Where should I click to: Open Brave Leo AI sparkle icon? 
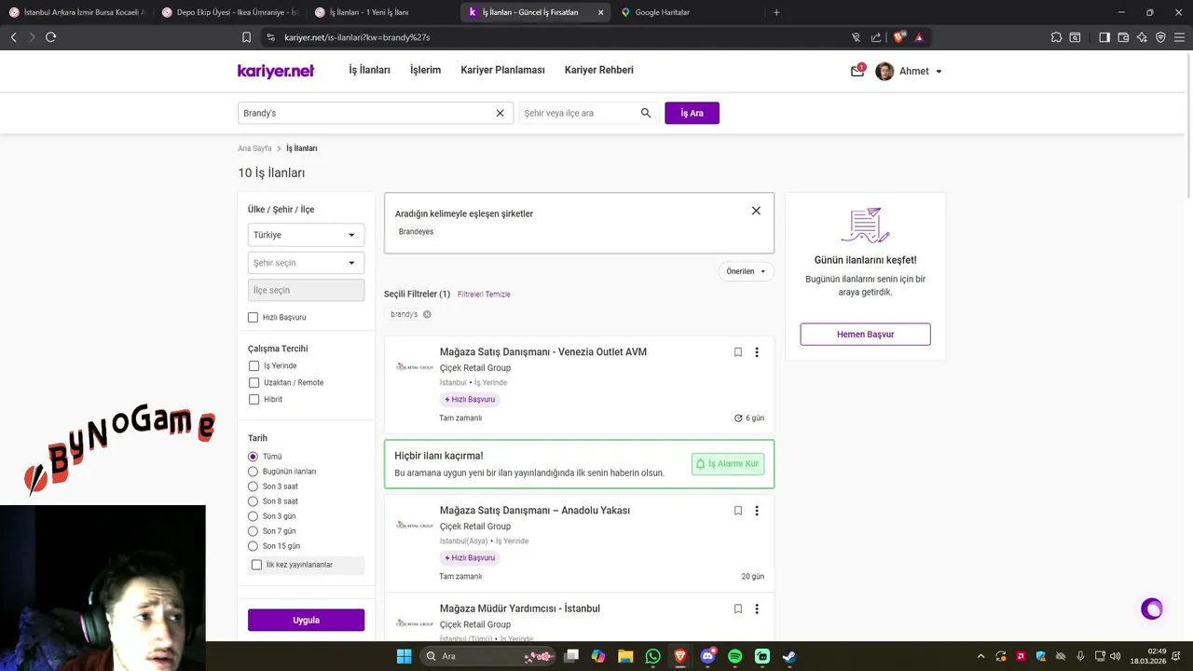tap(1142, 37)
